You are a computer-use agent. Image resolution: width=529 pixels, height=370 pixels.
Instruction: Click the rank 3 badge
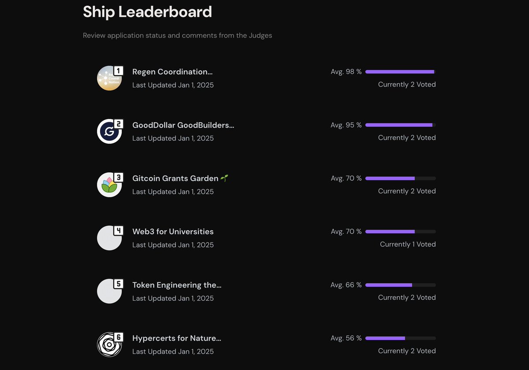point(119,177)
